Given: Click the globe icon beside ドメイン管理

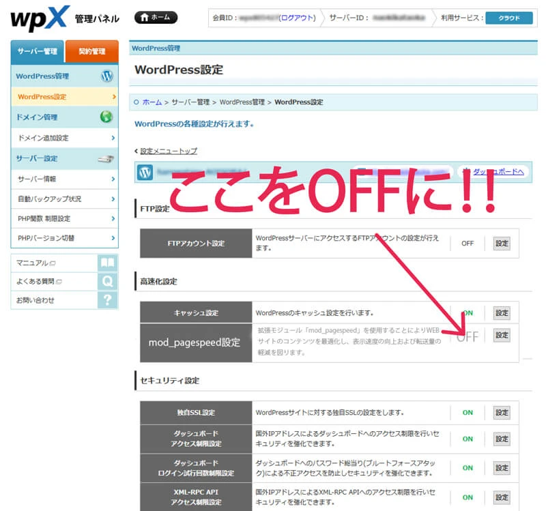Looking at the screenshot, I should 106,117.
